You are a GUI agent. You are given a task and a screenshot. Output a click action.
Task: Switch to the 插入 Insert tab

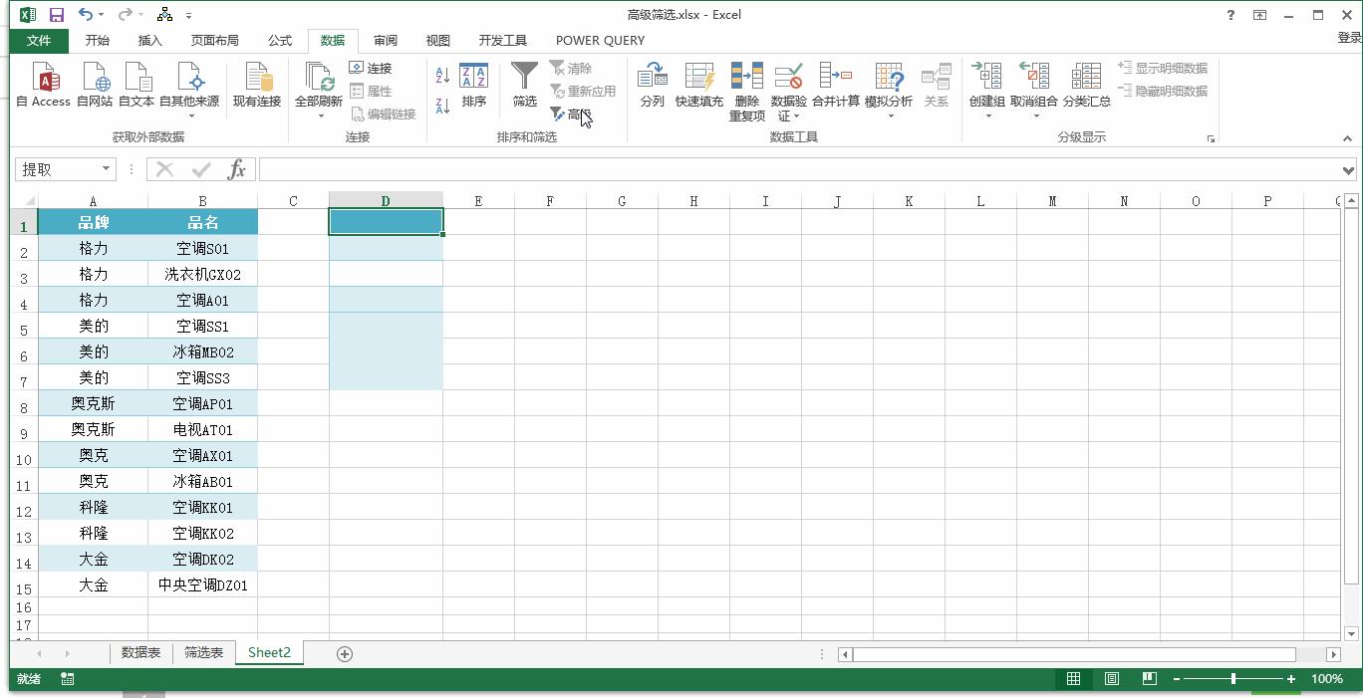coord(150,41)
